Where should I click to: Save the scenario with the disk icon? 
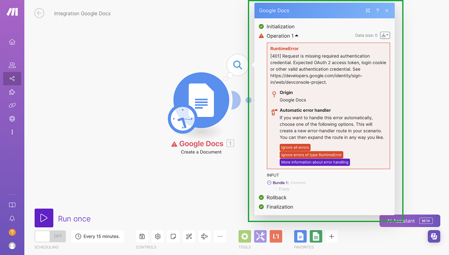coord(142,236)
